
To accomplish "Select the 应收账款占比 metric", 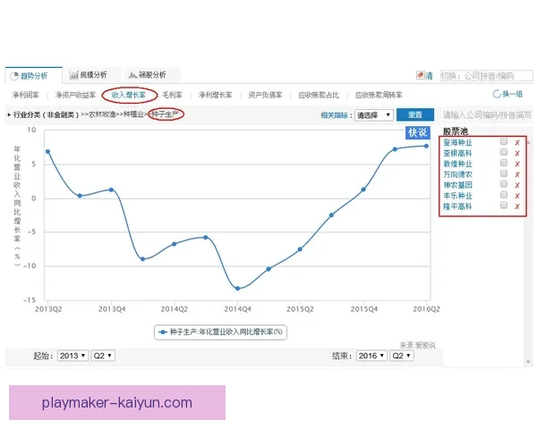I will coord(319,95).
